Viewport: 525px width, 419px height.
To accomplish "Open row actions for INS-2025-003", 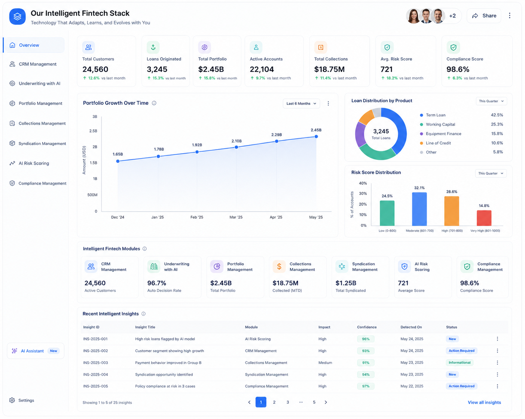I will [x=497, y=363].
